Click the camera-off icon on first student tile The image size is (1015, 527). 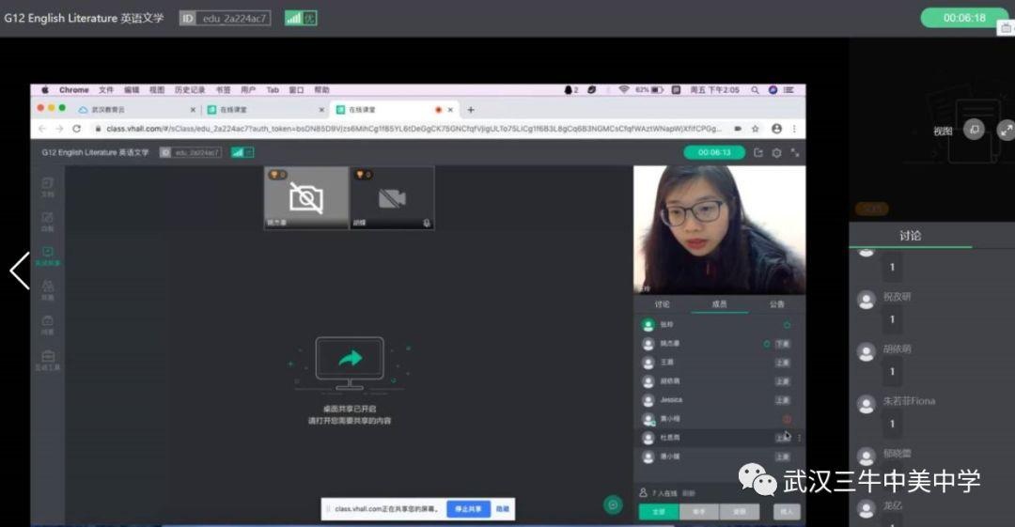coord(306,198)
